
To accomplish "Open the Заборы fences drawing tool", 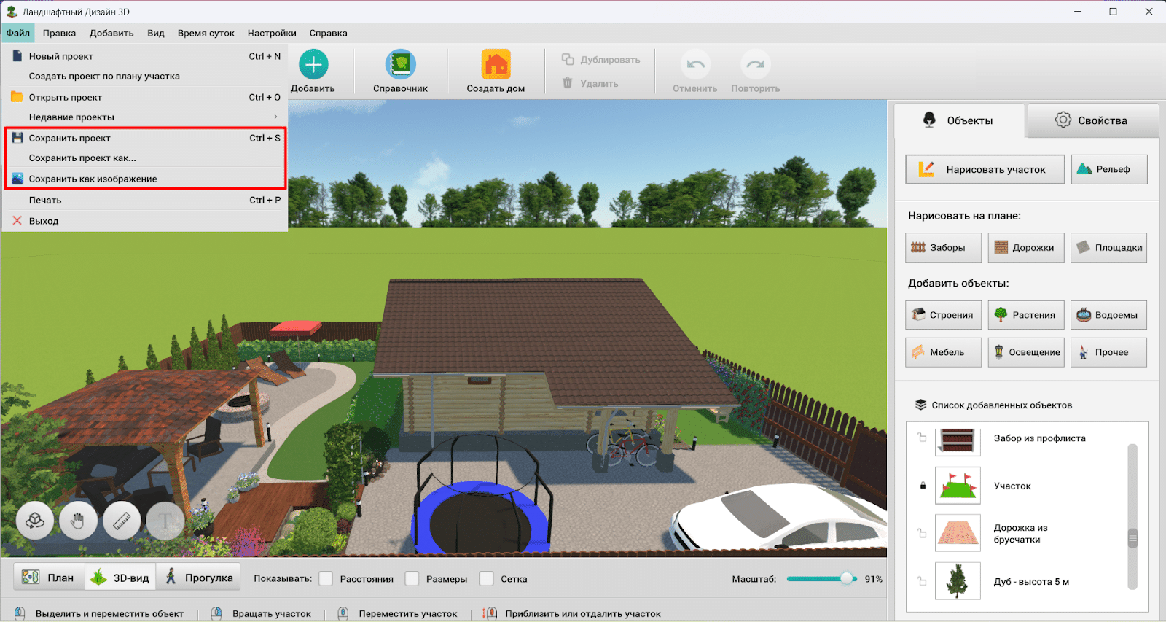I will pos(943,248).
